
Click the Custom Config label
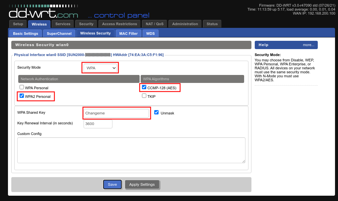pyautogui.click(x=29, y=134)
